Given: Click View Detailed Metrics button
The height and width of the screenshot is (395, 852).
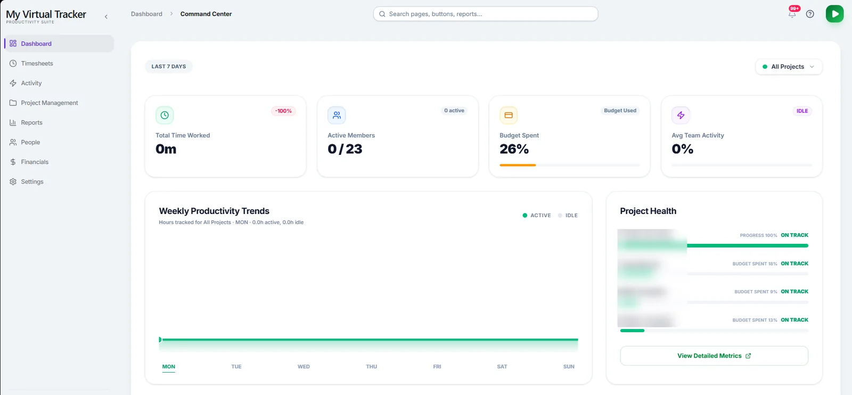Looking at the screenshot, I should 714,356.
